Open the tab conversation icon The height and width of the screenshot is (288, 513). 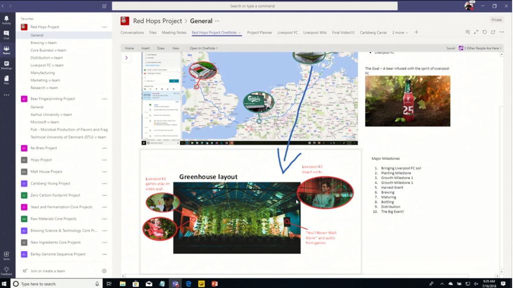pos(467,33)
